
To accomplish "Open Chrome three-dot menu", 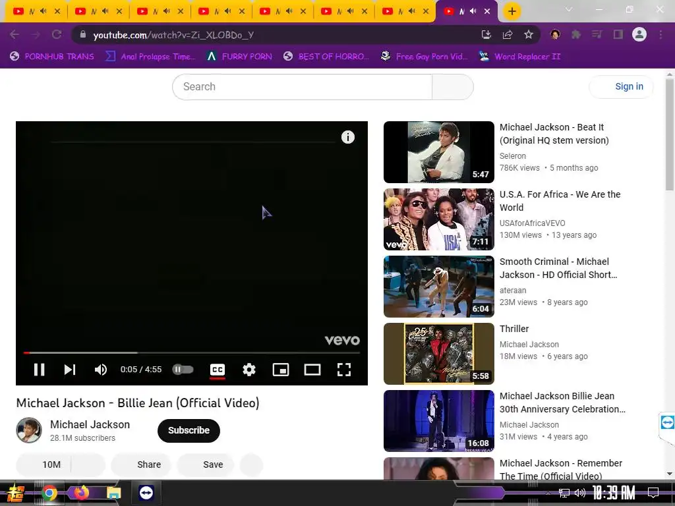I will pyautogui.click(x=660, y=35).
